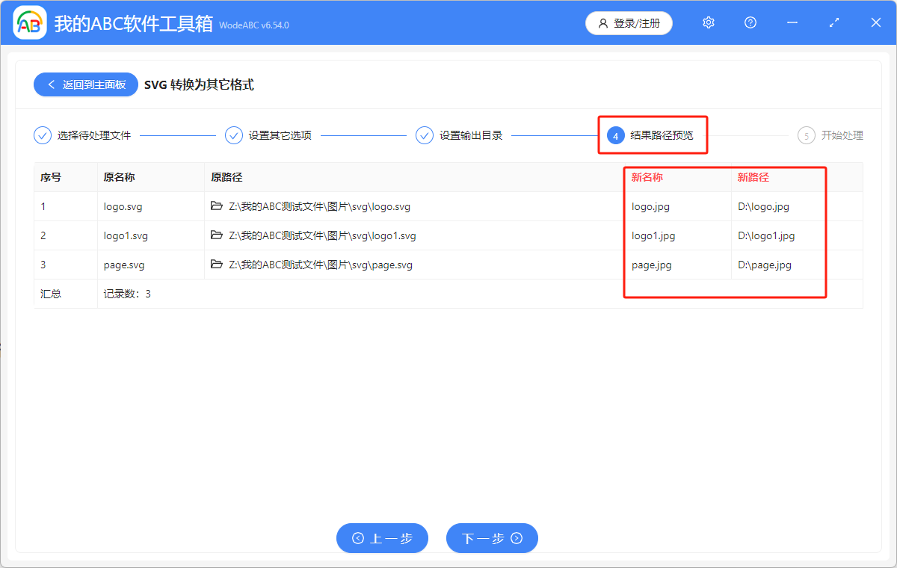Click the 返回到主面板 back button
Screen dimensions: 897x568
coord(85,84)
